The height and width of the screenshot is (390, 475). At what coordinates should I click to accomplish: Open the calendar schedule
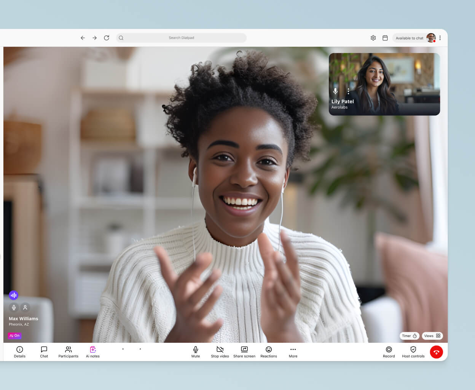pyautogui.click(x=385, y=38)
